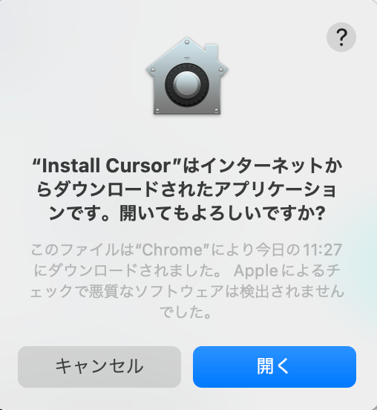Cancel opening the downloaded application
Screen dimensions: 377x410
(99, 367)
